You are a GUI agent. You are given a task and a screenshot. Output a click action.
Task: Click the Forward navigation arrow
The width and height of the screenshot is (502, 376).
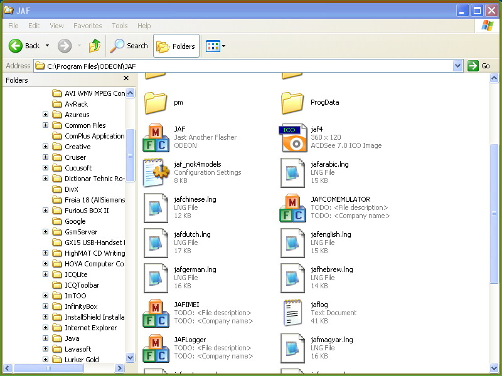65,46
